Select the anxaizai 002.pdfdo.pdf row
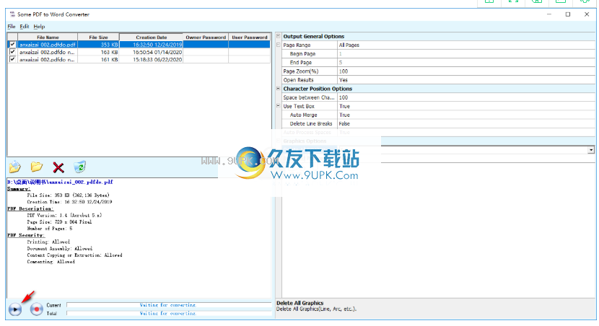The height and width of the screenshot is (326, 599). 139,44
